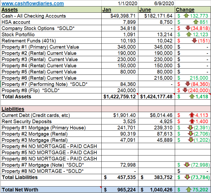211x193 pixels.
Task: Select the Total Net Worth label
Action: point(20,190)
